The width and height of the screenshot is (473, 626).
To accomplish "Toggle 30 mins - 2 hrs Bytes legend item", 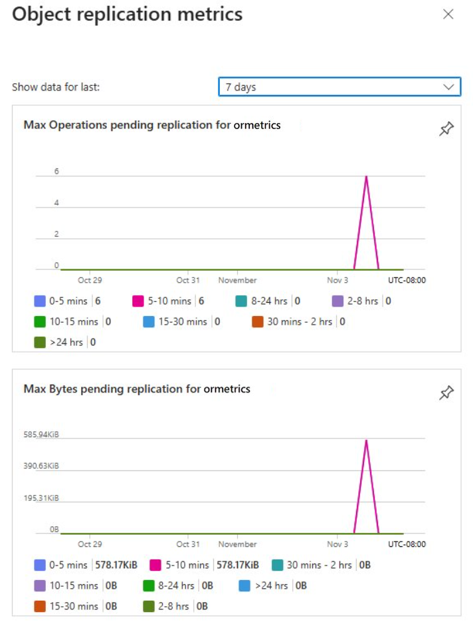I will (322, 565).
